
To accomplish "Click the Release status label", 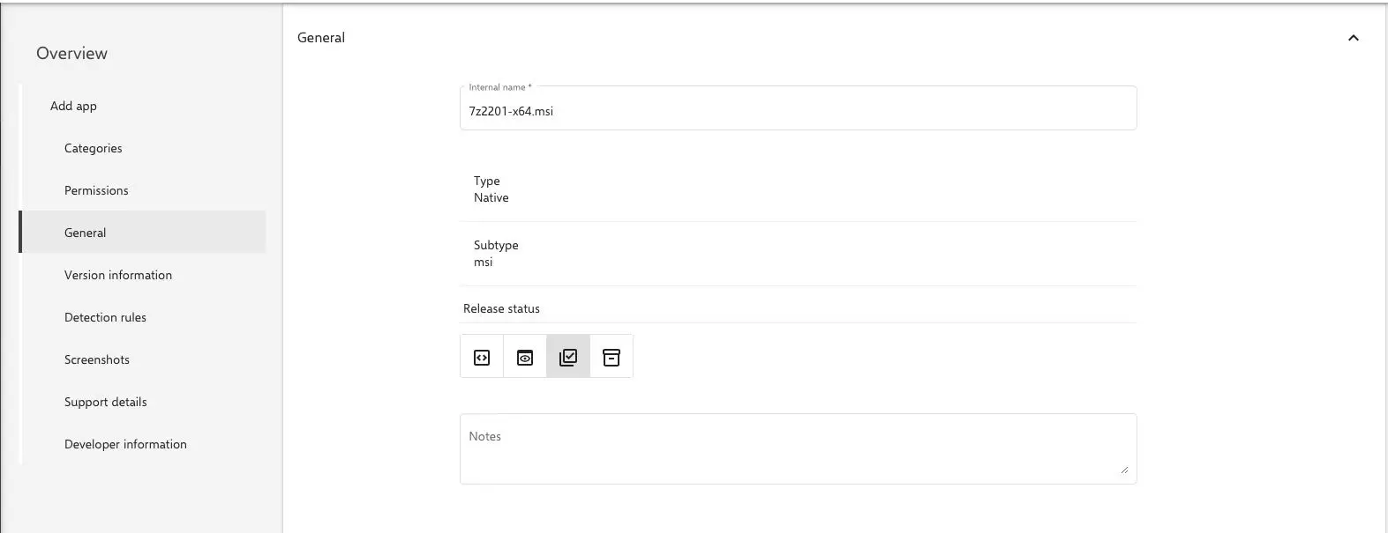I will [x=501, y=308].
